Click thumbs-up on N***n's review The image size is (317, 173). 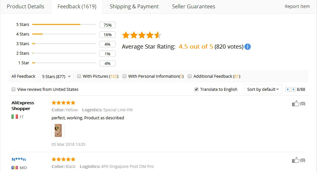pos(295,160)
